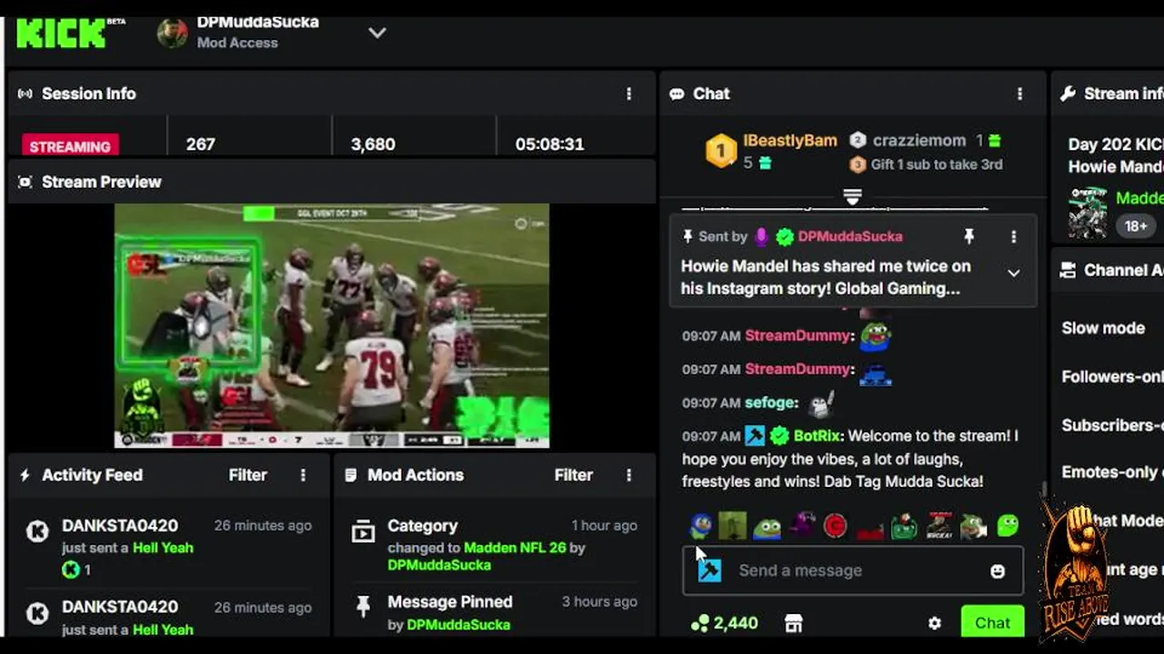Click the Category change icon in Mod Actions

click(x=363, y=532)
